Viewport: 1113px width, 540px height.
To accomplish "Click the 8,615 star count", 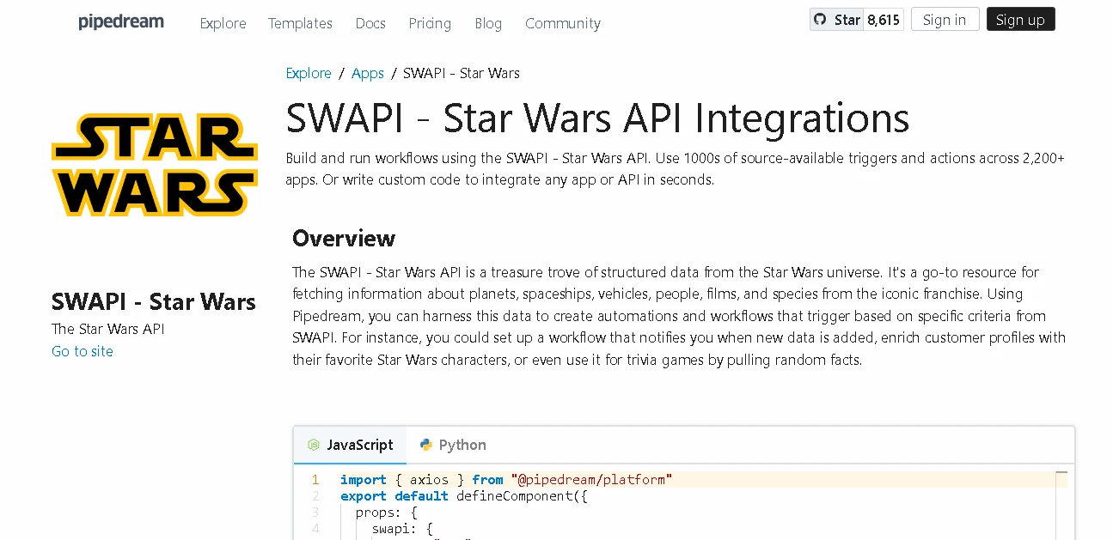I will pyautogui.click(x=884, y=20).
